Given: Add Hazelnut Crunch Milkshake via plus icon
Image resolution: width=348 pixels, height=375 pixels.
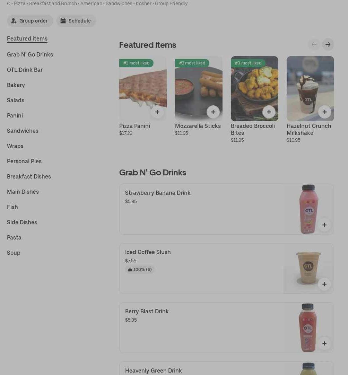Looking at the screenshot, I should point(324,112).
